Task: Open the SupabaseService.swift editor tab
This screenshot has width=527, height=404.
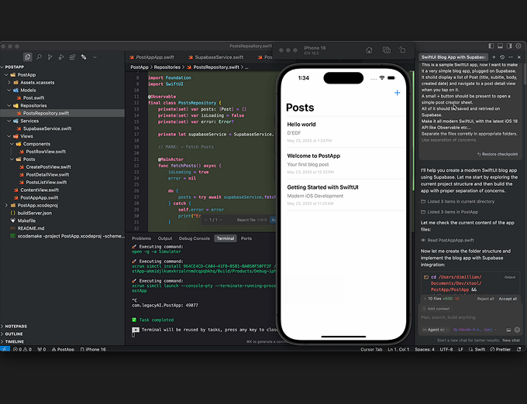Action: click(215, 57)
